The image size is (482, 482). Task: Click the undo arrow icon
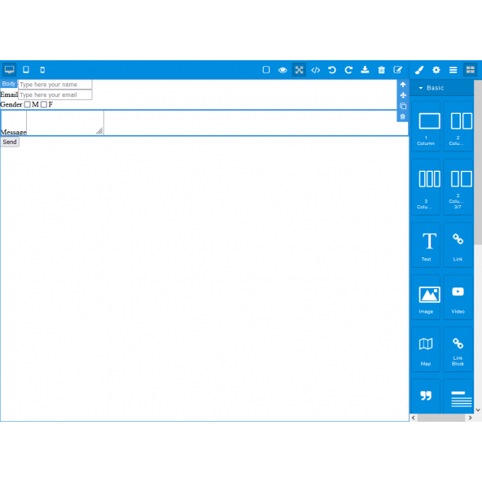[x=332, y=70]
